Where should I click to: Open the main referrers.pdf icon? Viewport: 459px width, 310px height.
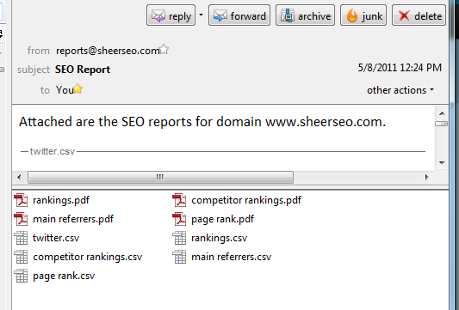[x=21, y=219]
